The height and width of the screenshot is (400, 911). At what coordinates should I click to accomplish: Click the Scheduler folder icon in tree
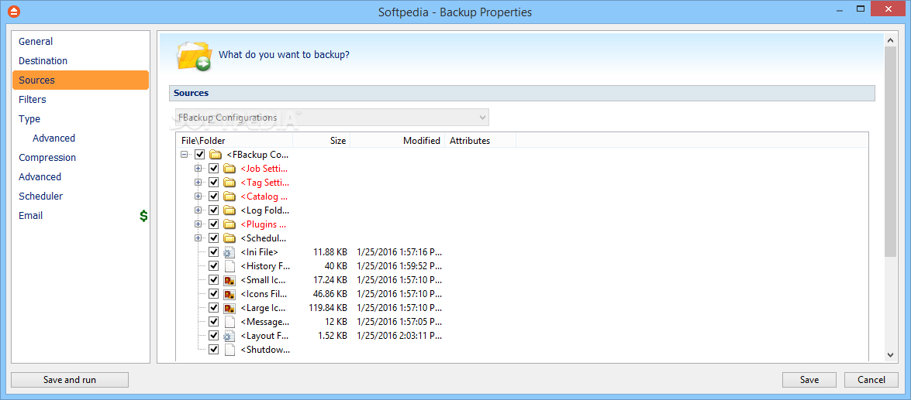click(x=229, y=238)
